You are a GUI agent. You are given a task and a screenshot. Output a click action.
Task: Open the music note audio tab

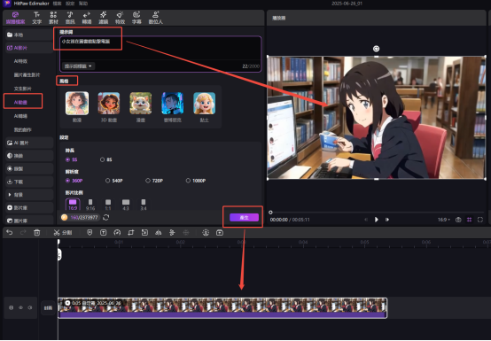[70, 18]
